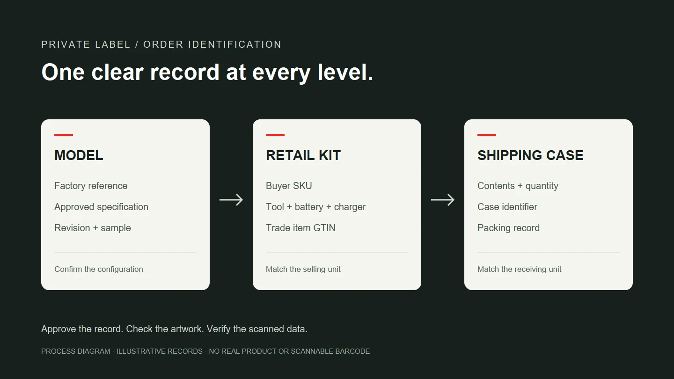This screenshot has width=674, height=379.
Task: Click the 'PROCESS DIAGRAM' disclaimer line
Action: point(205,351)
